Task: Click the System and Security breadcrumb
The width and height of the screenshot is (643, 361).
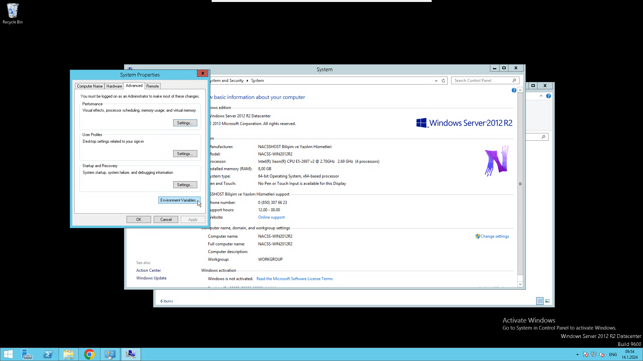Action: (227, 81)
